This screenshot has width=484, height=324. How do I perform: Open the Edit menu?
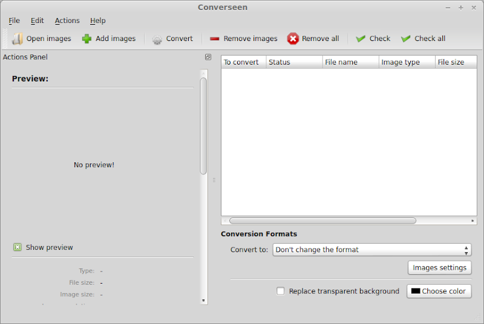coord(37,21)
